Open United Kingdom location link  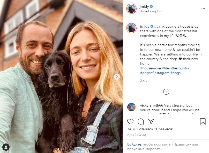[151, 11]
